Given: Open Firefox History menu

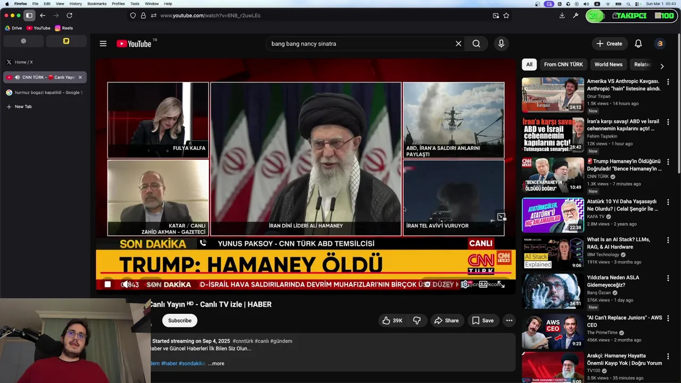Looking at the screenshot, I should (76, 4).
